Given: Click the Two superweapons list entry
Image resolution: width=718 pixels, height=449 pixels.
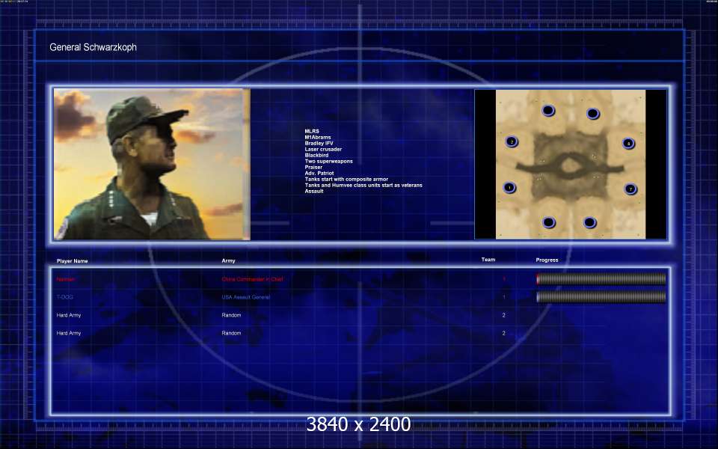Looking at the screenshot, I should (x=329, y=162).
